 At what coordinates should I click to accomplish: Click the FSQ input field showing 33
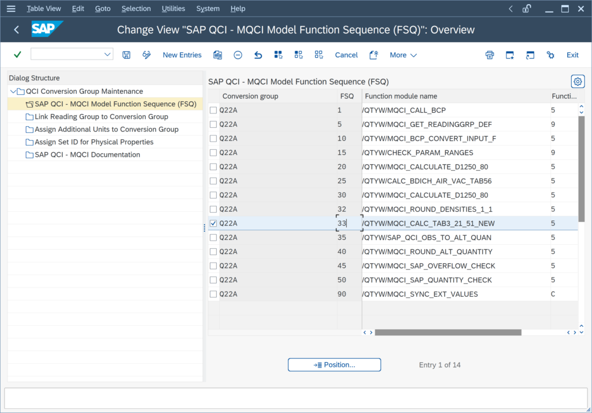349,223
